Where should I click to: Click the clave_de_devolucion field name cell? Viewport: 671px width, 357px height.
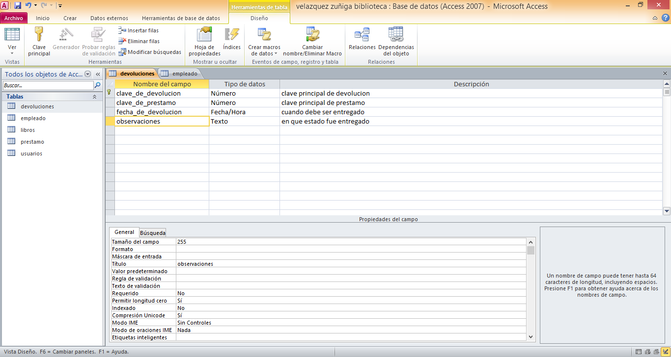click(x=162, y=93)
